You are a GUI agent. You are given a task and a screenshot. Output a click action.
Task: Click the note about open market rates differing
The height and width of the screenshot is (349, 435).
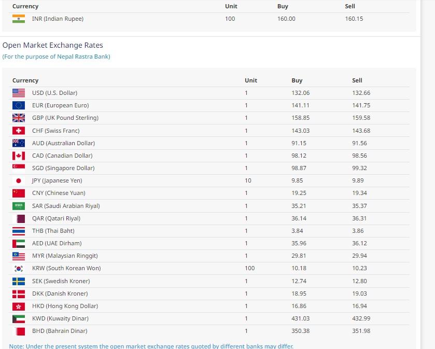(x=151, y=346)
